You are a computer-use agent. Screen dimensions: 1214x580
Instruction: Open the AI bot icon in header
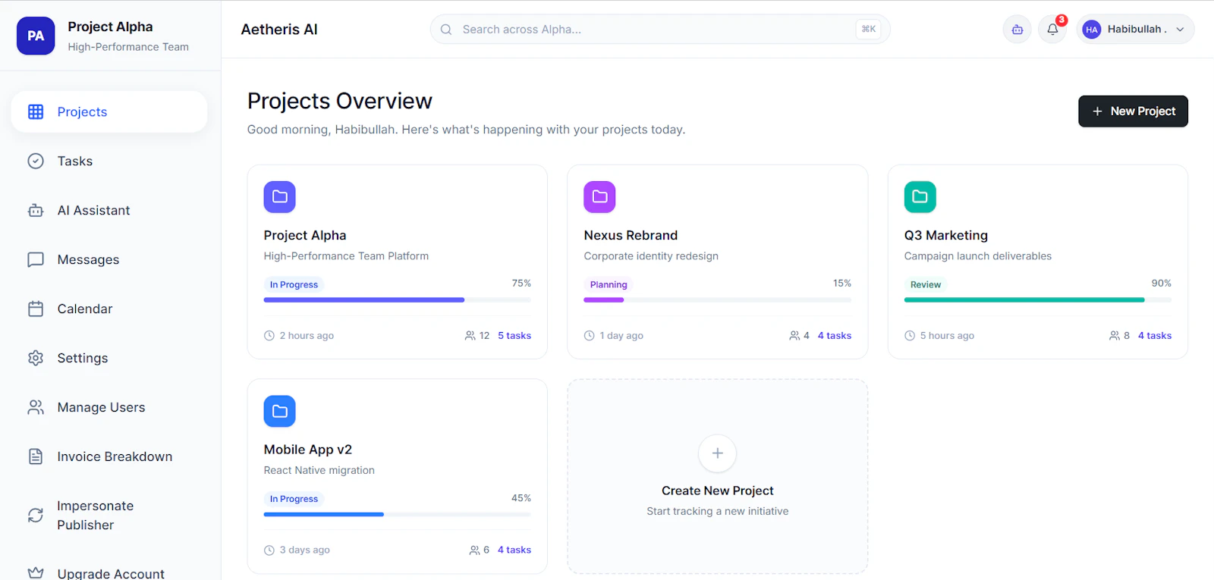coord(1017,30)
